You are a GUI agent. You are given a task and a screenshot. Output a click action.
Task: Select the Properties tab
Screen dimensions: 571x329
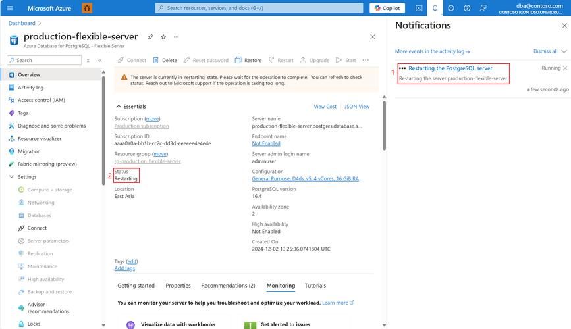[x=178, y=286]
